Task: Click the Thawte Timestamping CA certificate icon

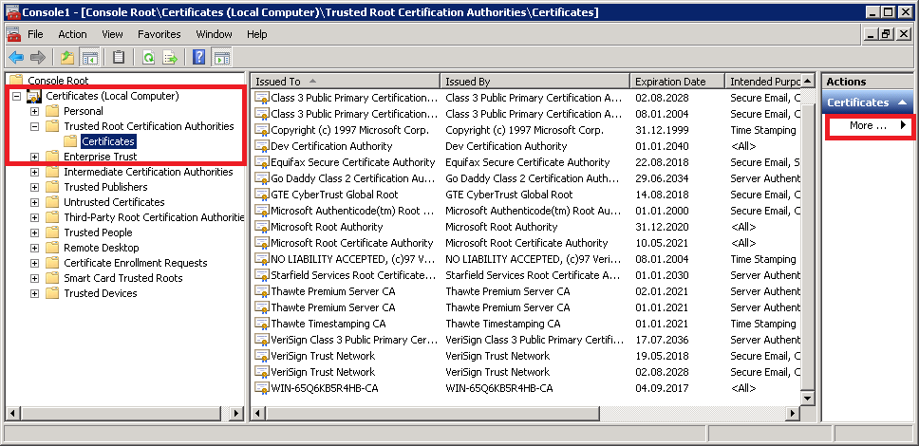Action: (x=261, y=324)
